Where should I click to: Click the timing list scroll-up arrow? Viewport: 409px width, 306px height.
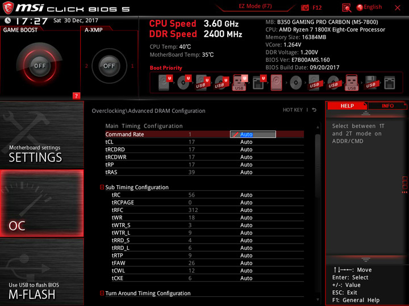(x=318, y=127)
